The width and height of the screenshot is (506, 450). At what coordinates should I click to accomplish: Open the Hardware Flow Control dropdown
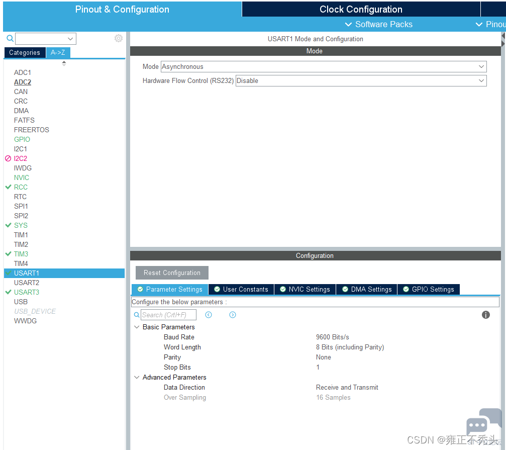[361, 81]
